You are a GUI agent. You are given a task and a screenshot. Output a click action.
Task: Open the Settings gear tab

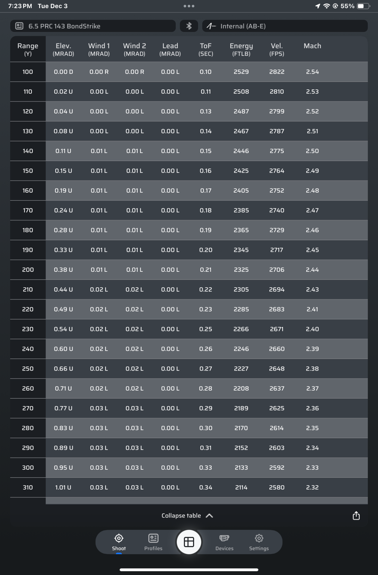259,542
